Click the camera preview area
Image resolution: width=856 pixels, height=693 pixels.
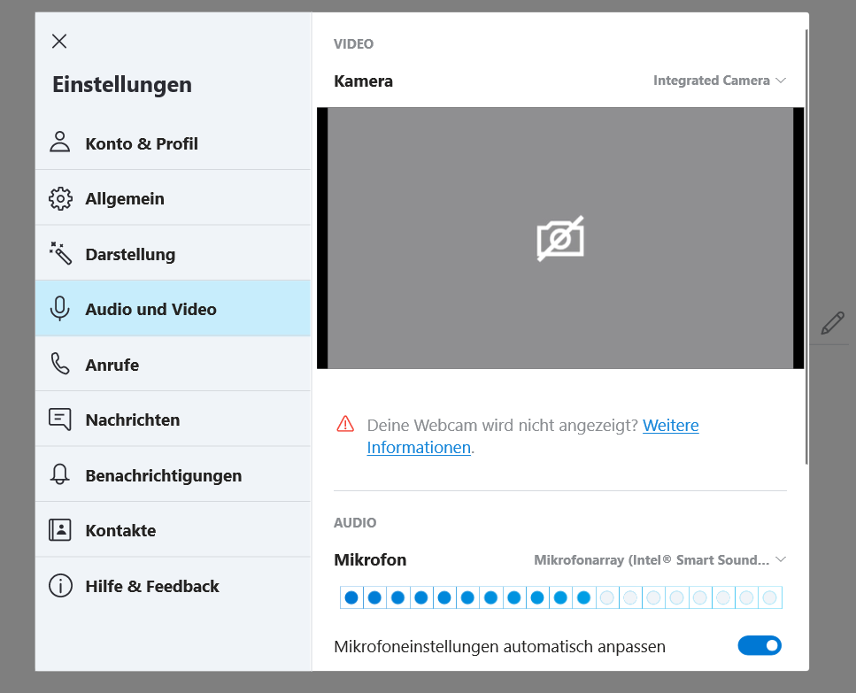tap(560, 238)
